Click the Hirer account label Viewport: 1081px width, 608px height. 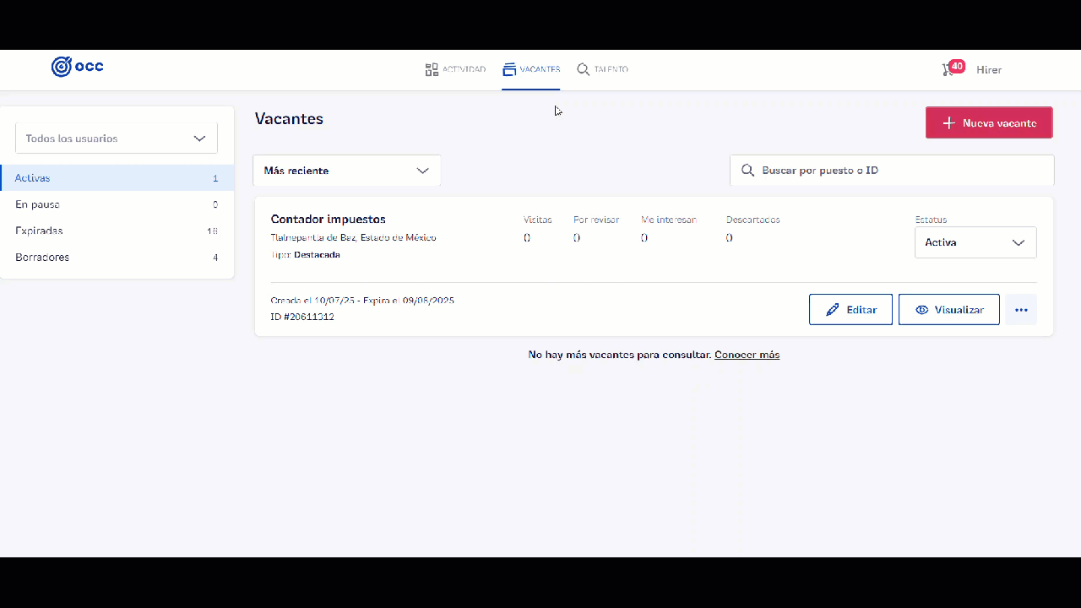click(x=989, y=69)
